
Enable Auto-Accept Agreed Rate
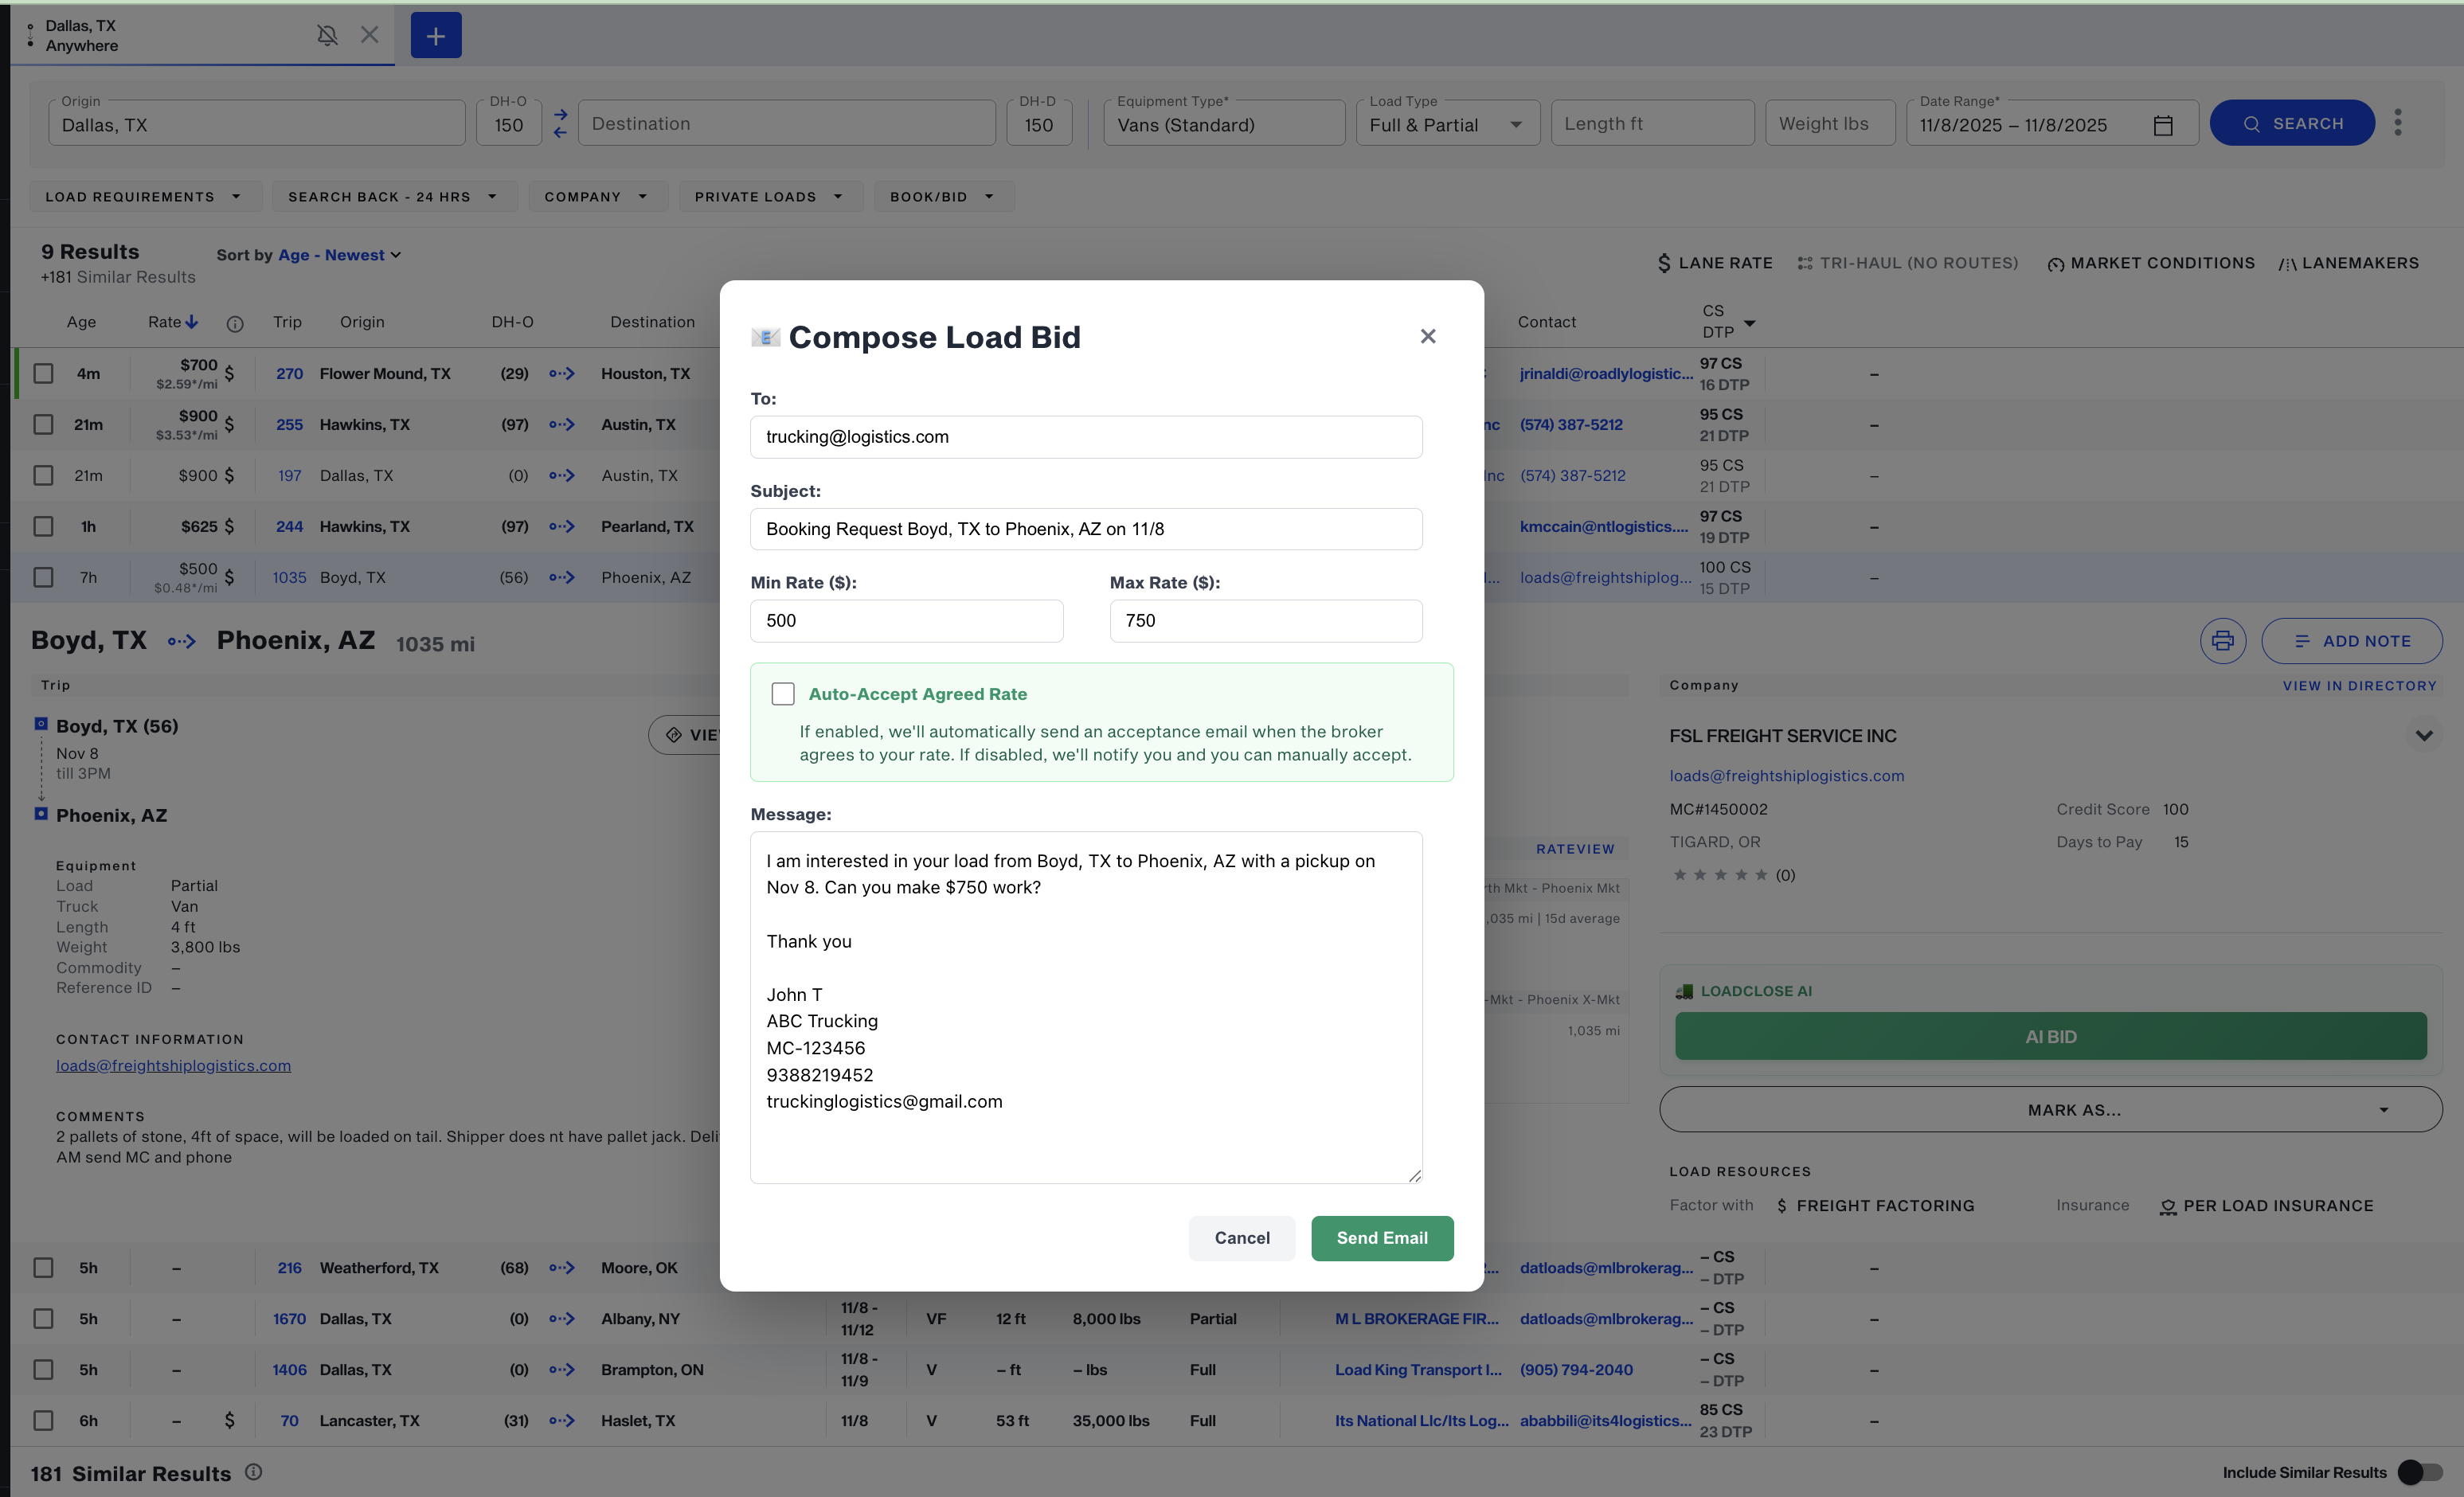(x=783, y=693)
